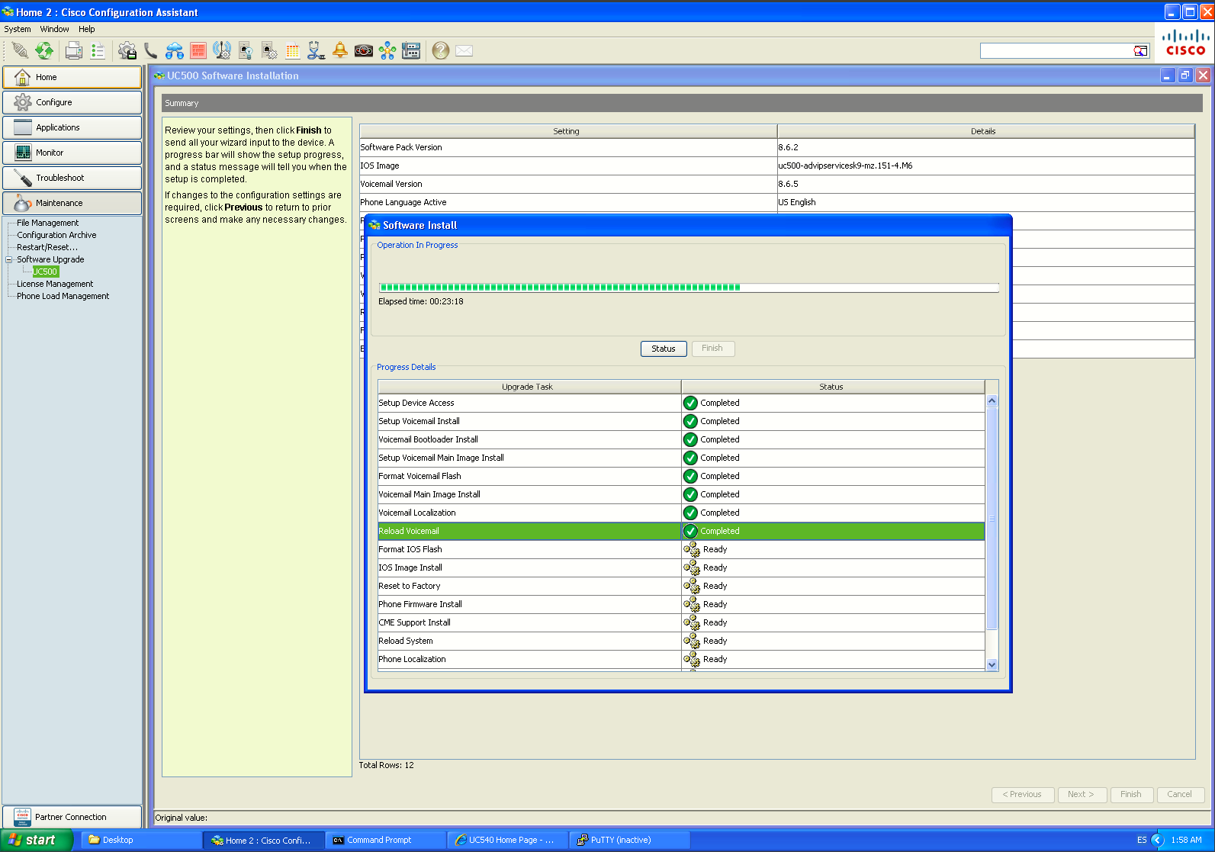Switch to Command Prompt in the taskbar

(386, 840)
